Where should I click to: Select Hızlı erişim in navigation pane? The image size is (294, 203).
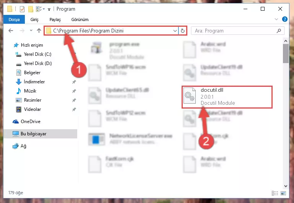point(32,45)
